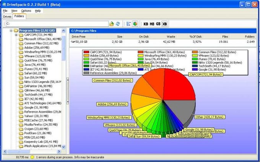Open the Options menu
The height and width of the screenshot is (162, 260).
point(26,11)
